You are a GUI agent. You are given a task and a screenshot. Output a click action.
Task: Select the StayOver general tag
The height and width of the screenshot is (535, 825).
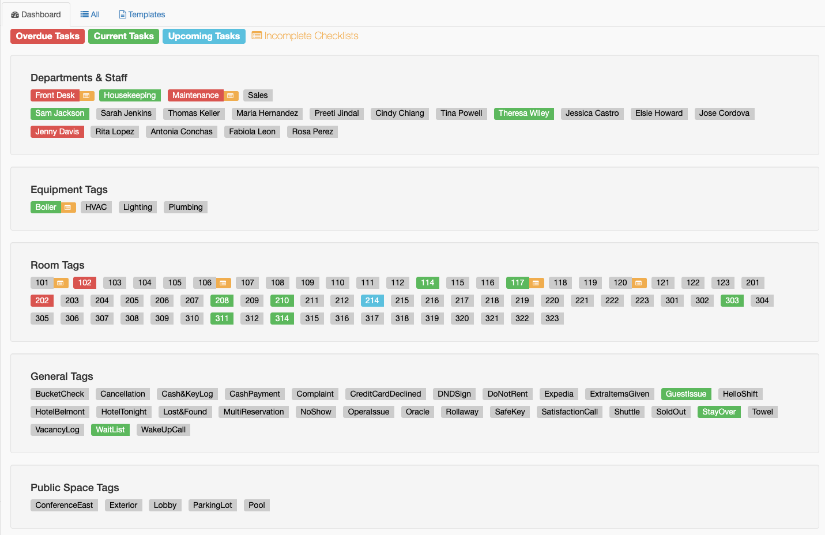(x=719, y=412)
